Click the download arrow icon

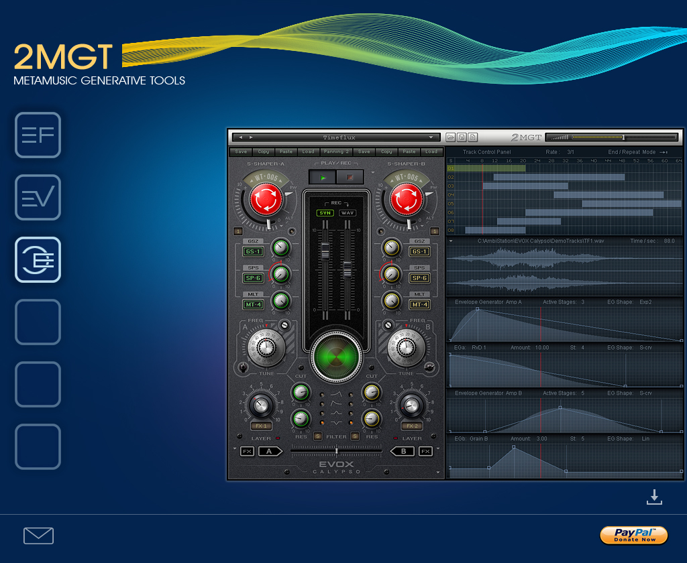(655, 497)
